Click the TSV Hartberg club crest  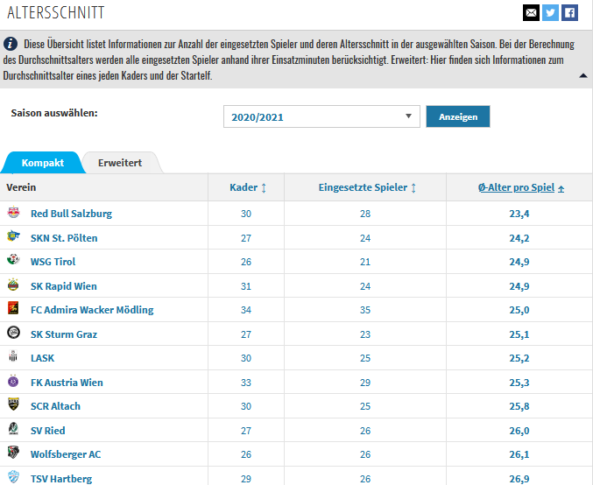pos(13,477)
